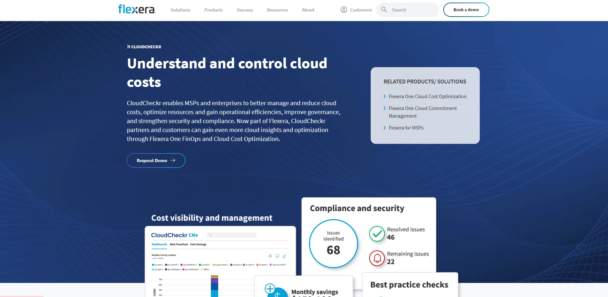Expand the Flexera for MSPs chevron

(x=385, y=128)
